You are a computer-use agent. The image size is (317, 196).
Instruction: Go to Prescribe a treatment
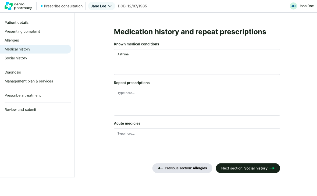coord(23,95)
